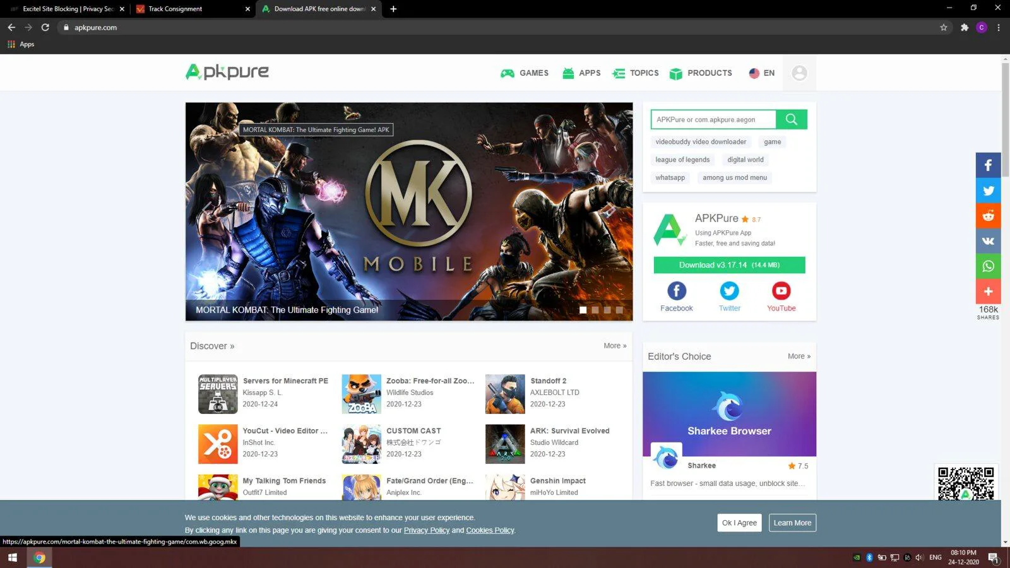This screenshot has width=1010, height=568.
Task: Open the APKPure logo home link
Action: [x=227, y=72]
